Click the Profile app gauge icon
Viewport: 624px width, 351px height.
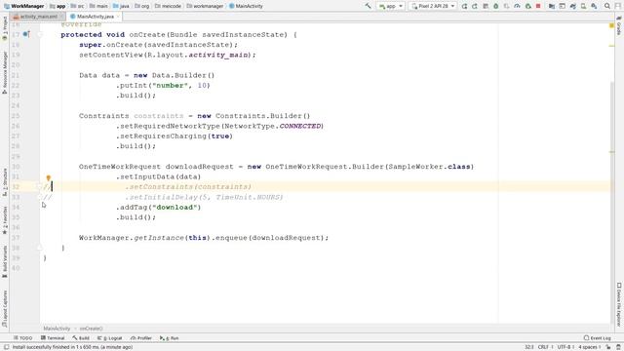click(517, 7)
